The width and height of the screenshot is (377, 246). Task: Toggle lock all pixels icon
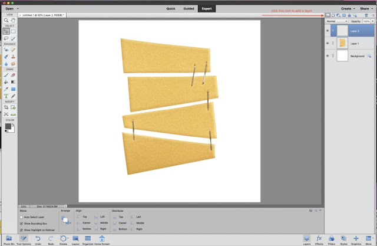349,15
